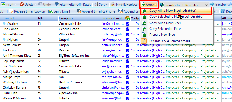Viewport: 232px width, 102px height.
Task: Click the verified checkmark for Frank Han
Action: coord(128,93)
